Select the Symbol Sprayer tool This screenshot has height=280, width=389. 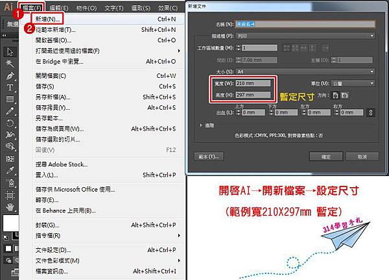[x=10, y=183]
